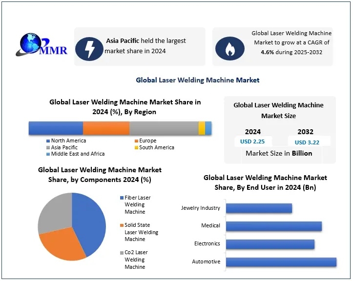Click the gray Asia Pacific bar segment

[164, 128]
